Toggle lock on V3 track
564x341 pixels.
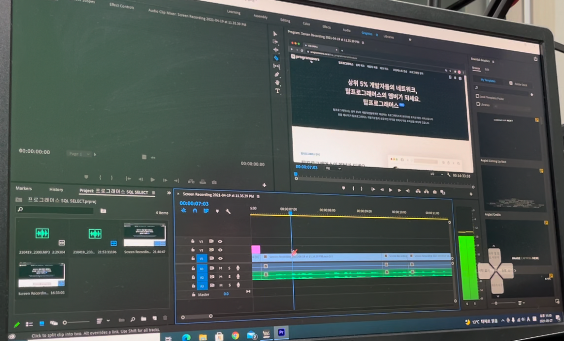(x=193, y=241)
